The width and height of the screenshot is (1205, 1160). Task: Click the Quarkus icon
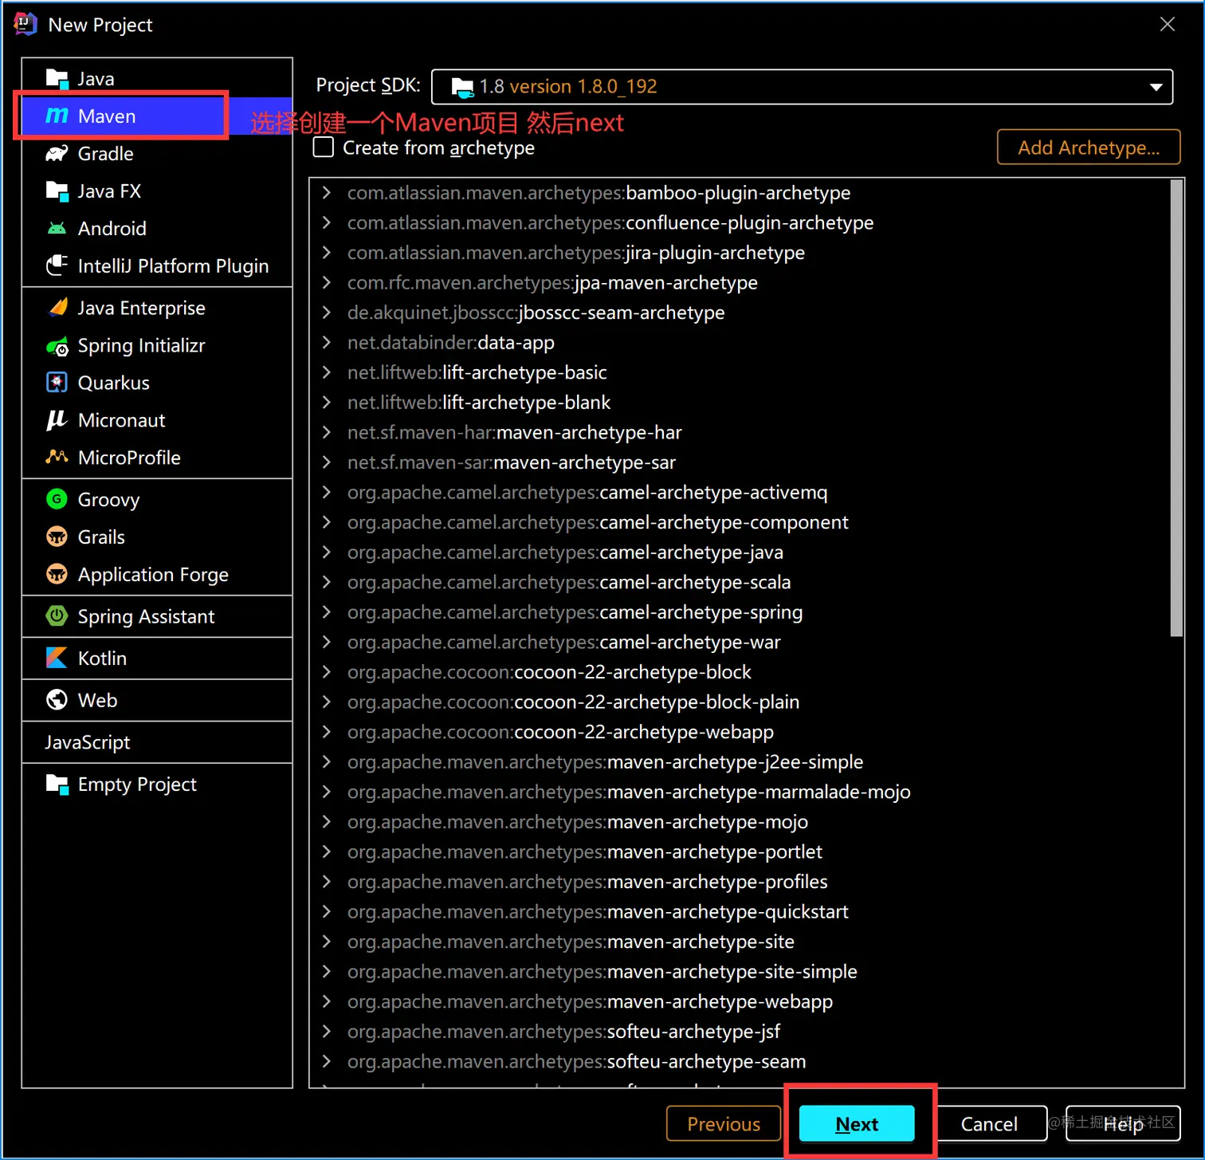click(x=57, y=382)
